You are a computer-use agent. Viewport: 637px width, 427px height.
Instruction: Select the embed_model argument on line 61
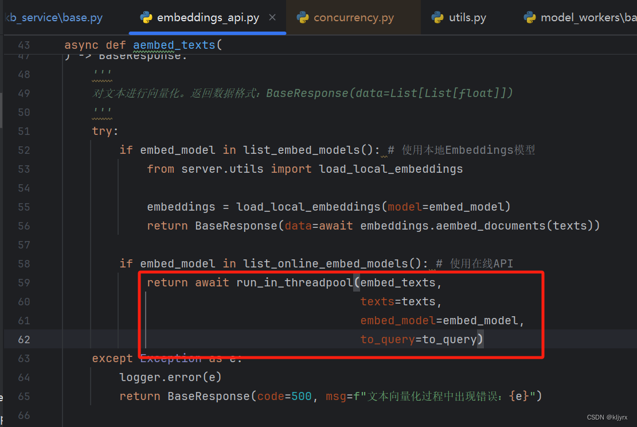click(x=397, y=320)
